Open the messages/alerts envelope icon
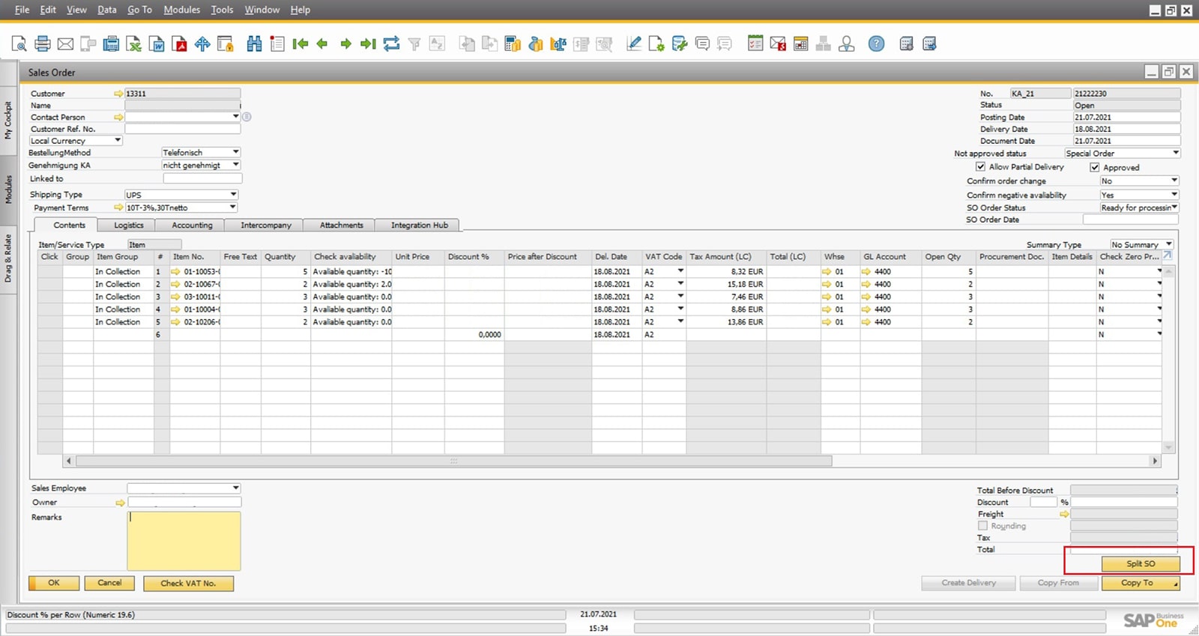The width and height of the screenshot is (1199, 636). pos(778,44)
